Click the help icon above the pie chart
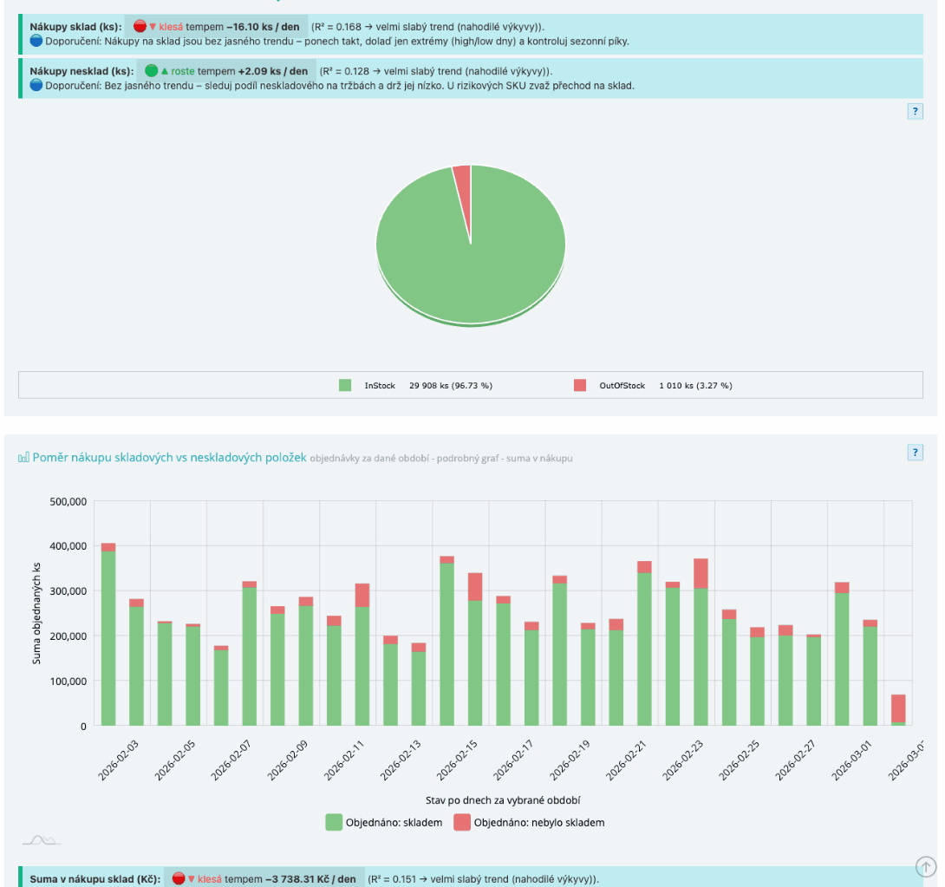 coord(915,111)
